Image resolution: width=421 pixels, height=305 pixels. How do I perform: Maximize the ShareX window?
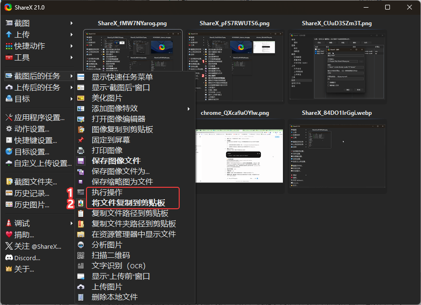(388, 7)
